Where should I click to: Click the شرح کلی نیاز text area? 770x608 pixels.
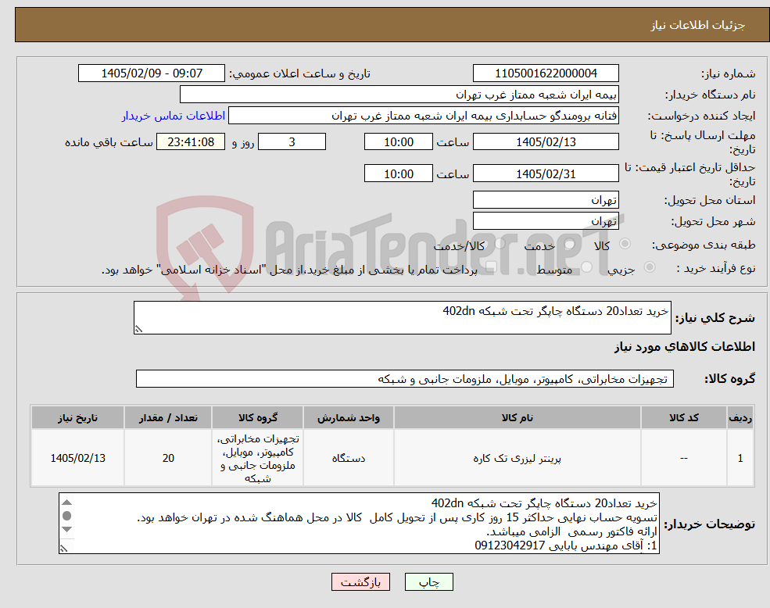point(402,318)
